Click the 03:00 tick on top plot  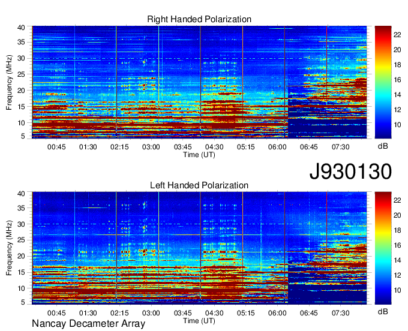tap(151, 147)
